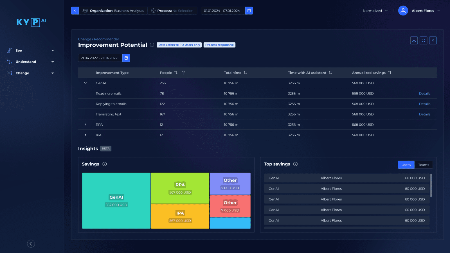450x253 pixels.
Task: Open the calendar picker next to the date range
Action: point(126,58)
